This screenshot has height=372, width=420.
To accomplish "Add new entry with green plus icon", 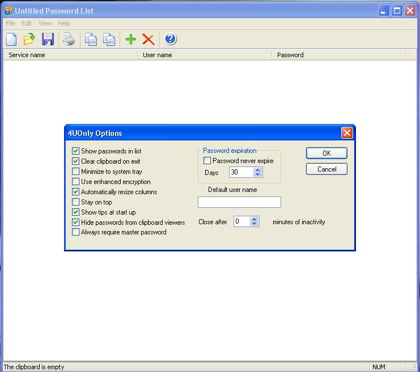I will [x=130, y=39].
